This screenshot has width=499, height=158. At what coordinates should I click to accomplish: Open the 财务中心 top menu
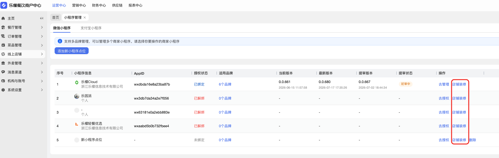point(99,5)
